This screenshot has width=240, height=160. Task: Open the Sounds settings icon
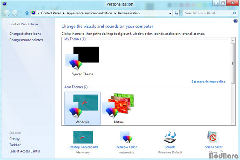click(170, 137)
